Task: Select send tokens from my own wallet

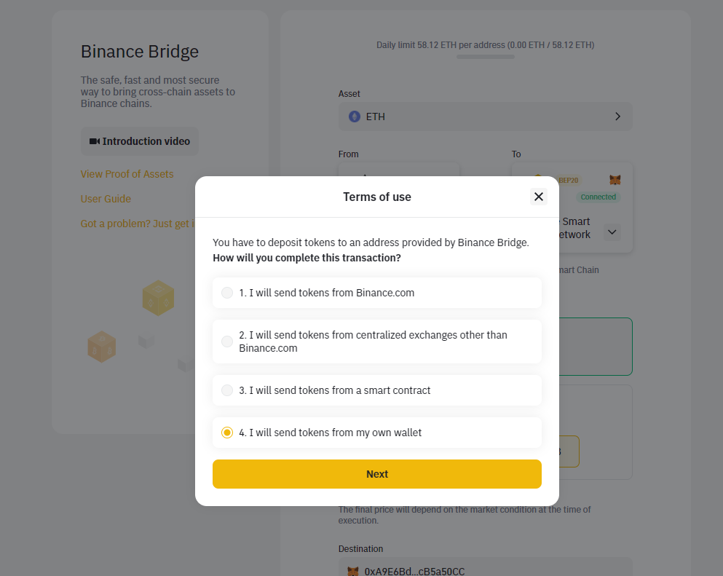Action: [227, 433]
